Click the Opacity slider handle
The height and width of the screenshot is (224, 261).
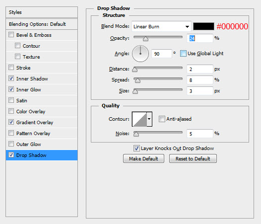coord(146,39)
